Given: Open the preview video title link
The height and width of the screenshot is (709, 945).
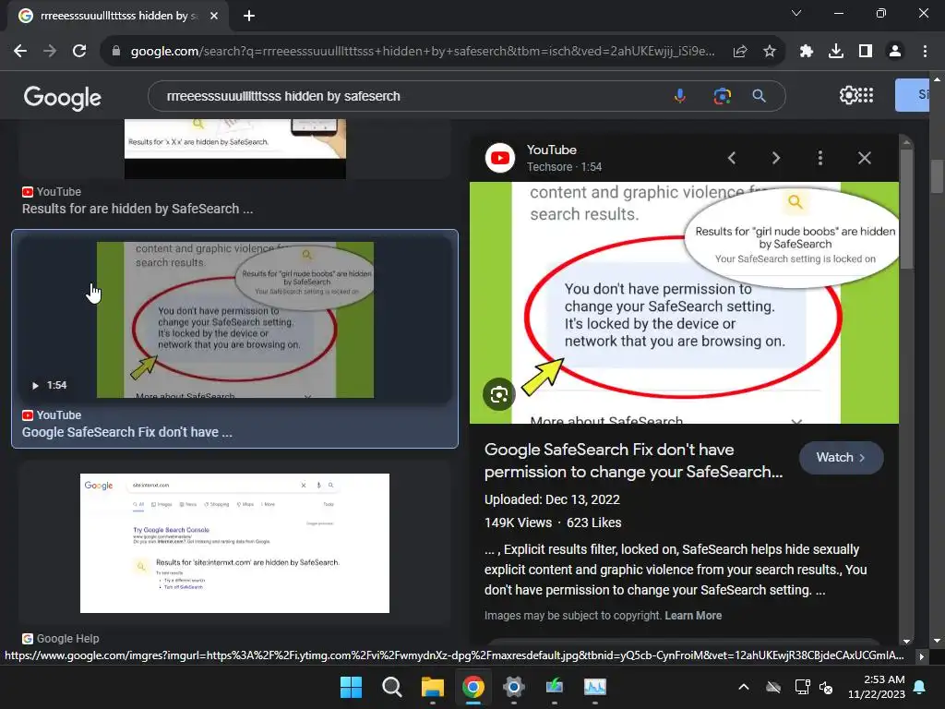Looking at the screenshot, I should coord(633,461).
